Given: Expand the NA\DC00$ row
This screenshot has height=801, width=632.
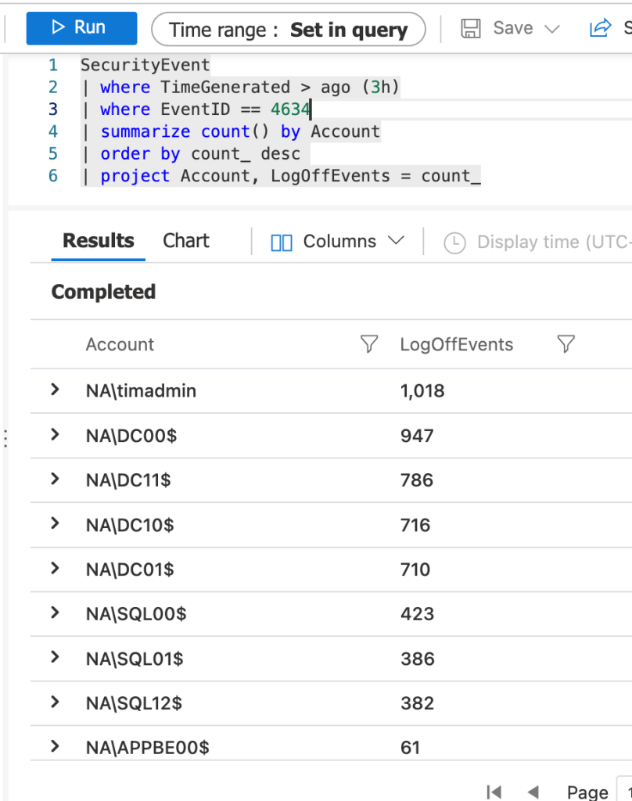Looking at the screenshot, I should tap(55, 434).
